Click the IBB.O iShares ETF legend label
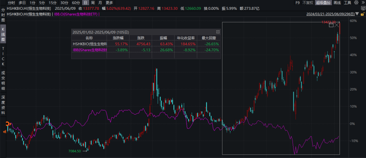The image size is (366, 158). click(x=76, y=14)
